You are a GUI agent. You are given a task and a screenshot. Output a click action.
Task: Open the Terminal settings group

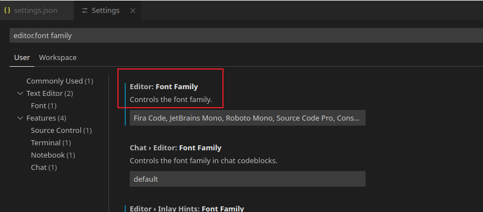[51, 142]
